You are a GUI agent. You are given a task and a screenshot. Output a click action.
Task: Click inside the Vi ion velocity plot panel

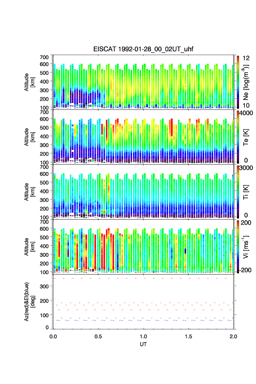tap(144, 246)
